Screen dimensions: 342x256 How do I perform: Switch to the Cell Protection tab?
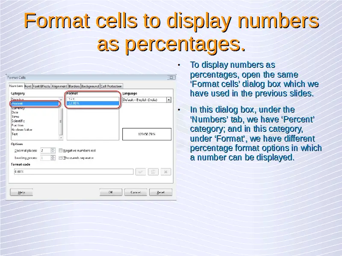[111, 86]
